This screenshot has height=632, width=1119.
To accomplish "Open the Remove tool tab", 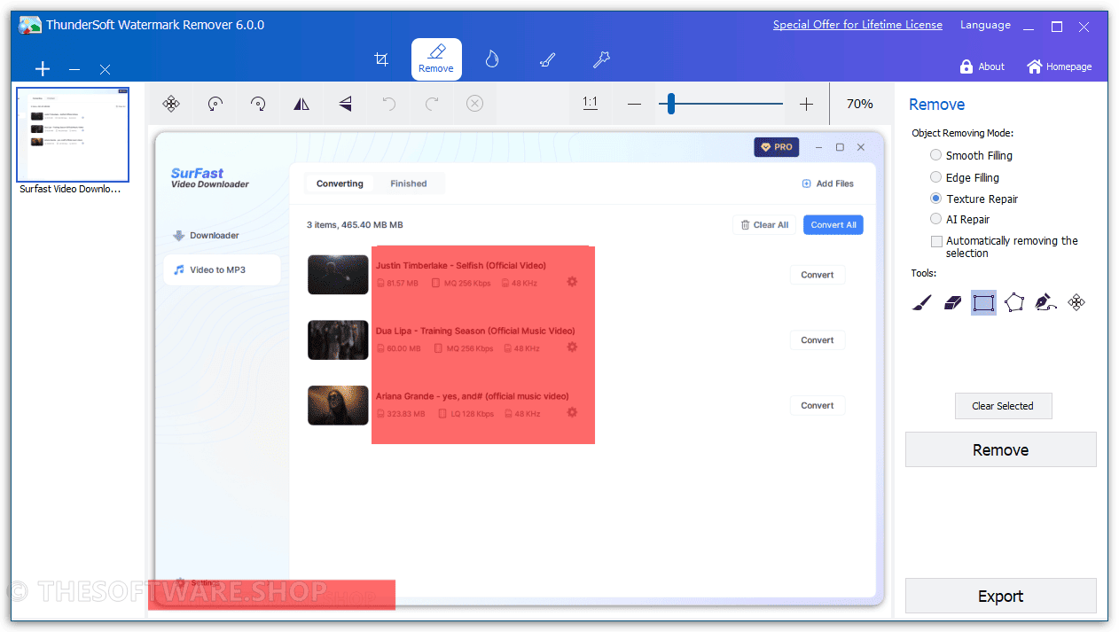I will coord(436,59).
